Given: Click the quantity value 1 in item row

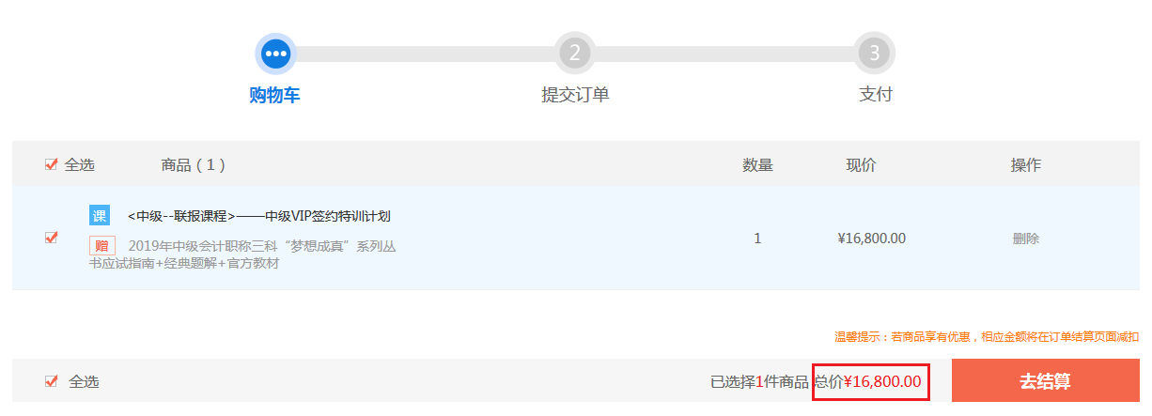Looking at the screenshot, I should (x=757, y=239).
